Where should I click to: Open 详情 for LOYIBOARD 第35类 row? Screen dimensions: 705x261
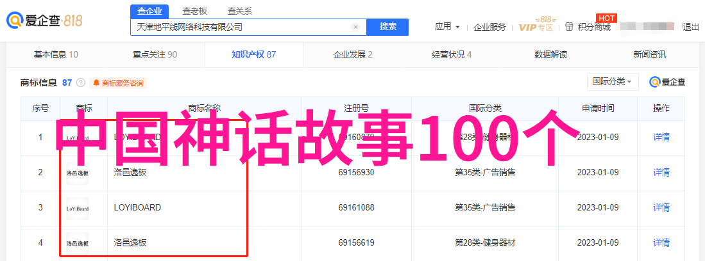click(661, 208)
